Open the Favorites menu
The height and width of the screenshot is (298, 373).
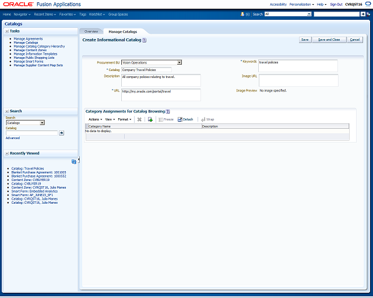tap(68, 15)
